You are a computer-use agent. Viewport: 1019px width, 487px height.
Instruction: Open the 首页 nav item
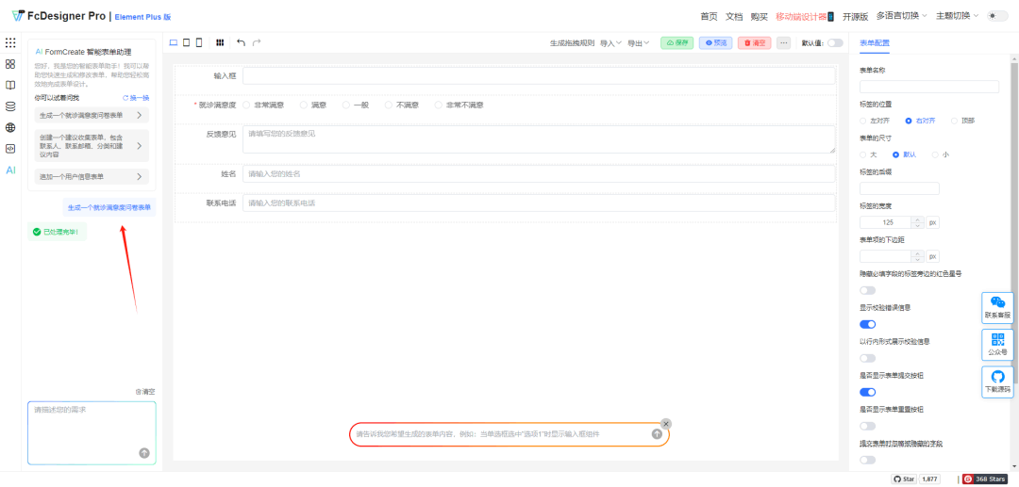coord(709,16)
